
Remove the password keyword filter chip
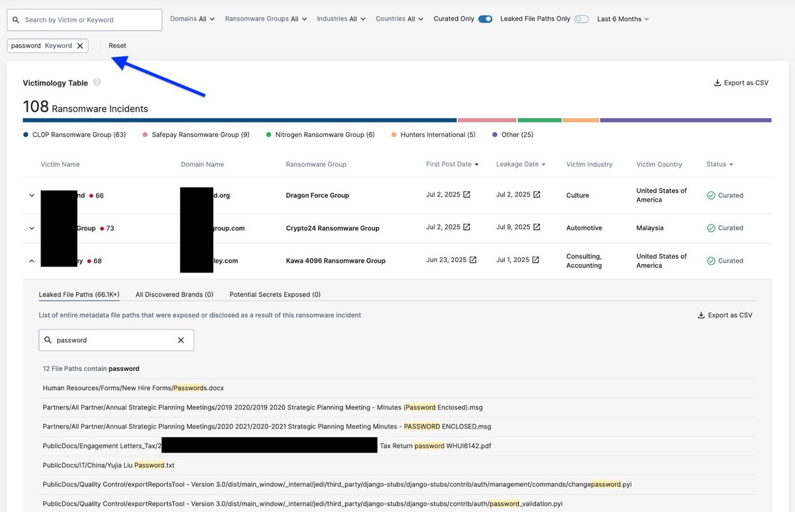point(80,46)
